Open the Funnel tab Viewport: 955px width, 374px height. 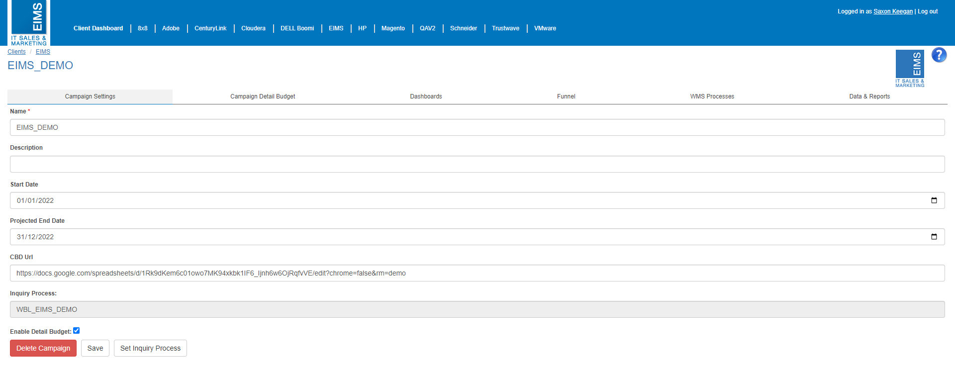tap(566, 96)
